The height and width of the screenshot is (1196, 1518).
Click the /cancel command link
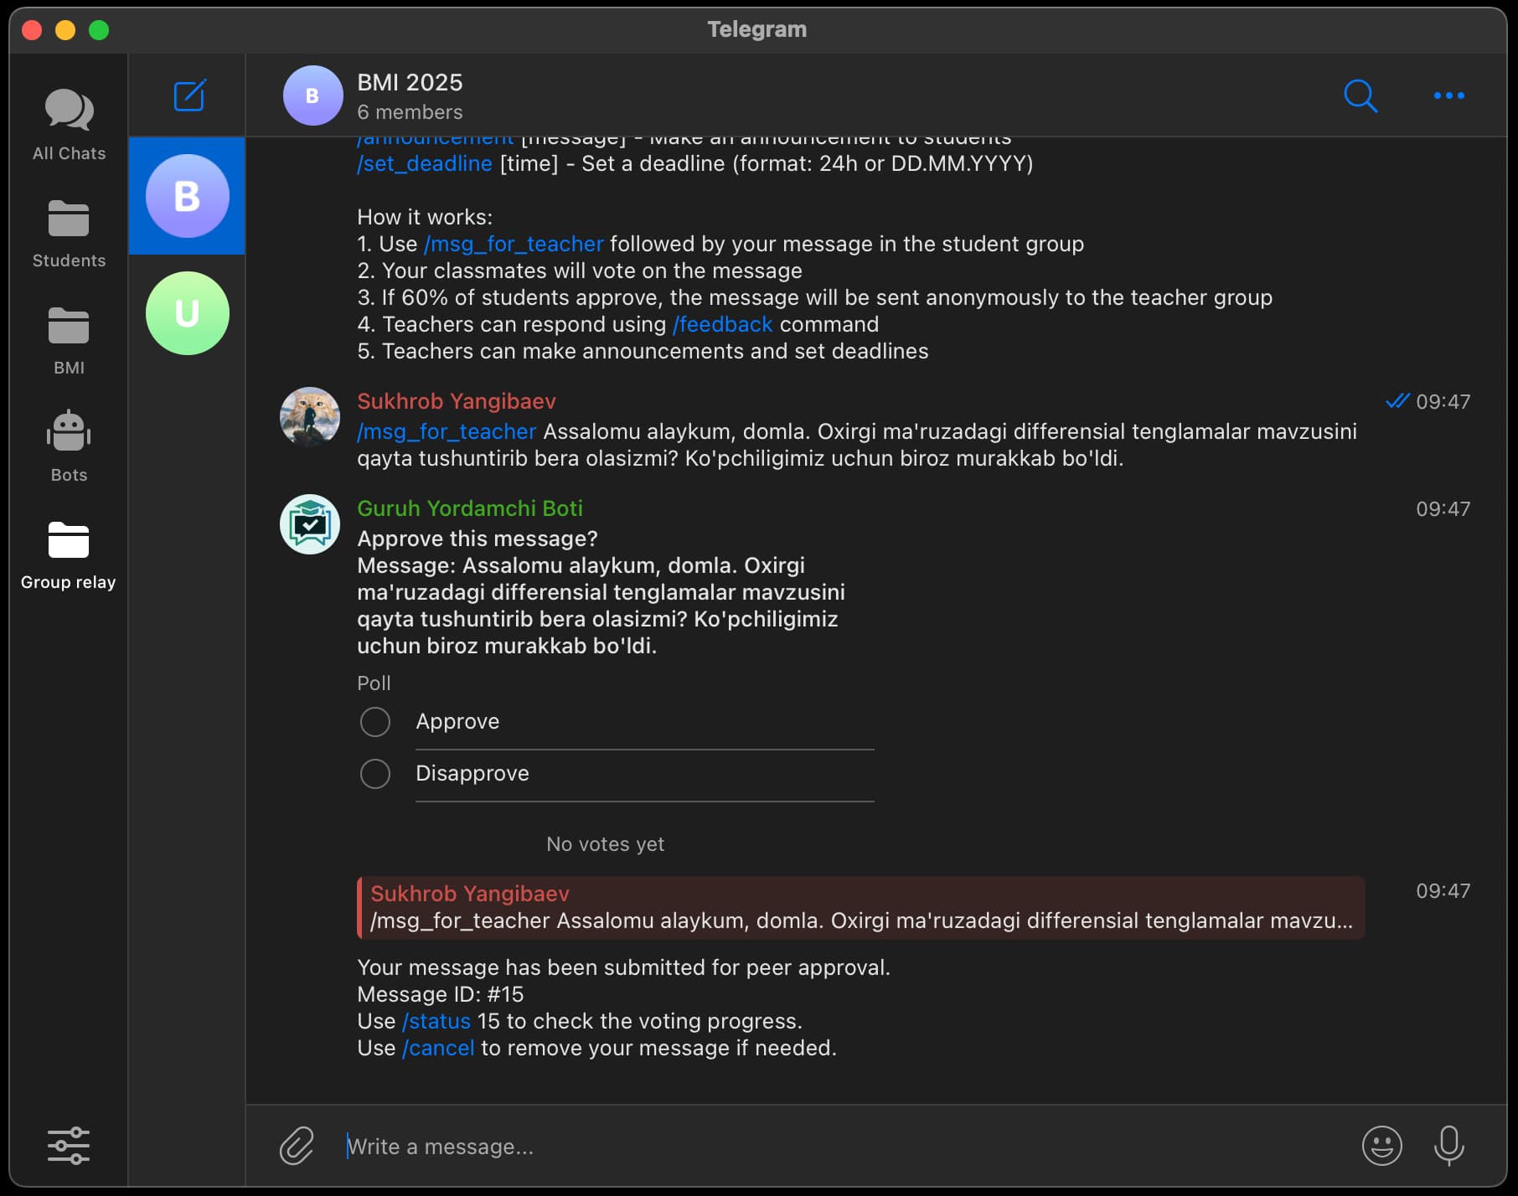coord(438,1048)
